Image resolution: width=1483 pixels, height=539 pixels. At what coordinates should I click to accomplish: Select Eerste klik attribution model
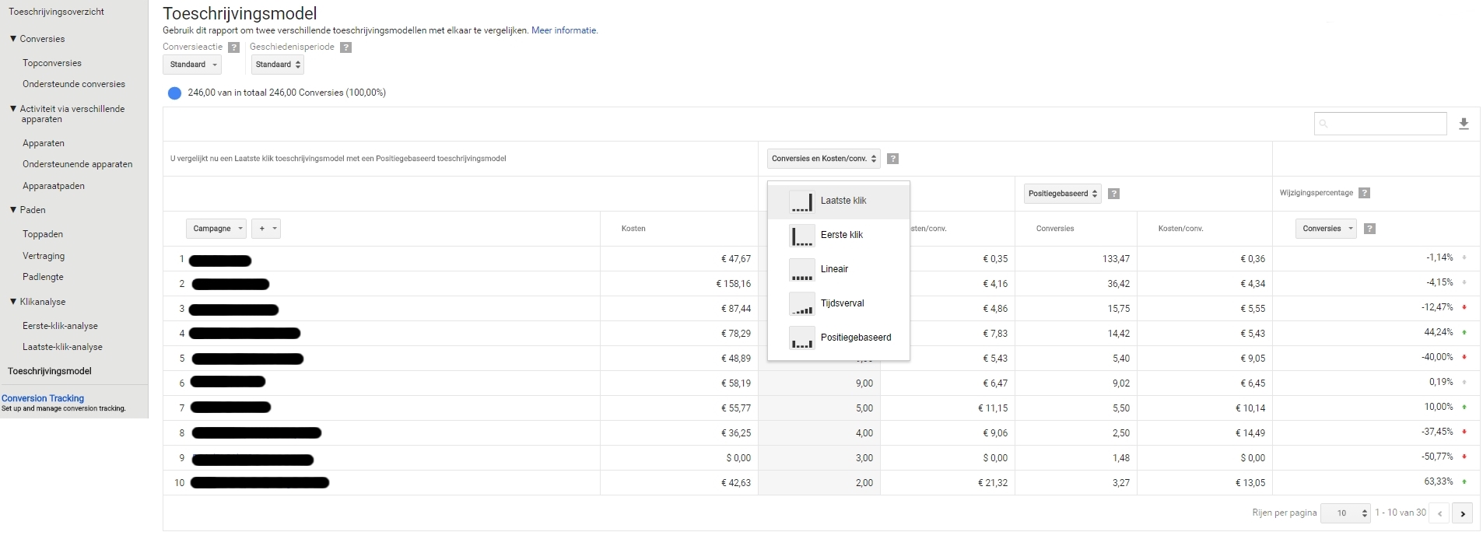[839, 236]
